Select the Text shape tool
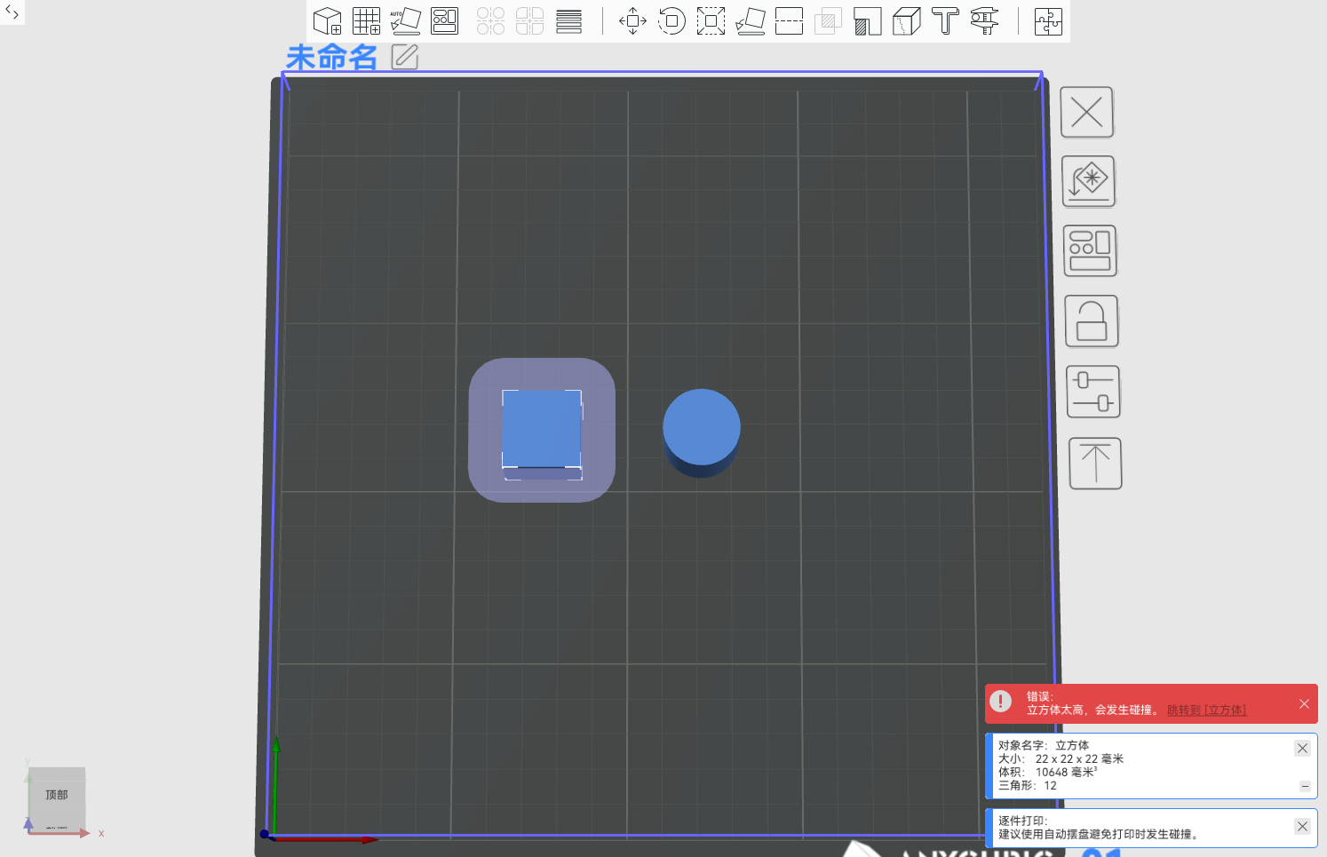The width and height of the screenshot is (1327, 857). point(945,20)
